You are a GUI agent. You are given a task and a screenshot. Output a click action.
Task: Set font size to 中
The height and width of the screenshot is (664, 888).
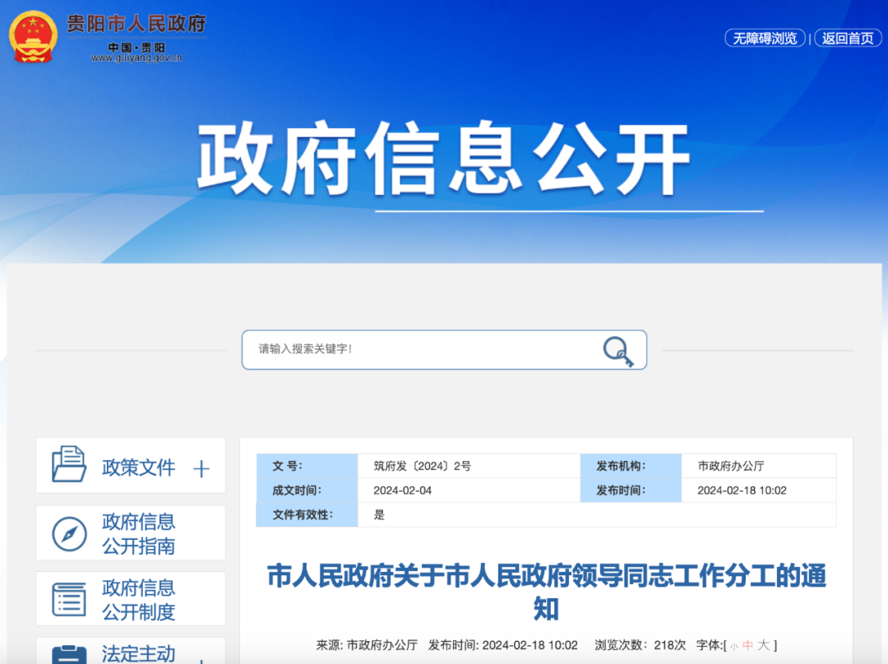(747, 646)
